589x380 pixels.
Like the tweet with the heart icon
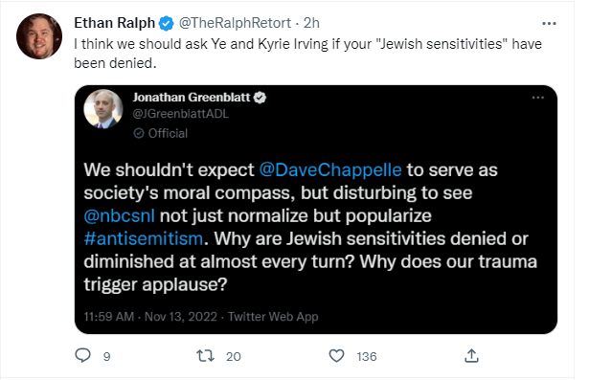[336, 356]
